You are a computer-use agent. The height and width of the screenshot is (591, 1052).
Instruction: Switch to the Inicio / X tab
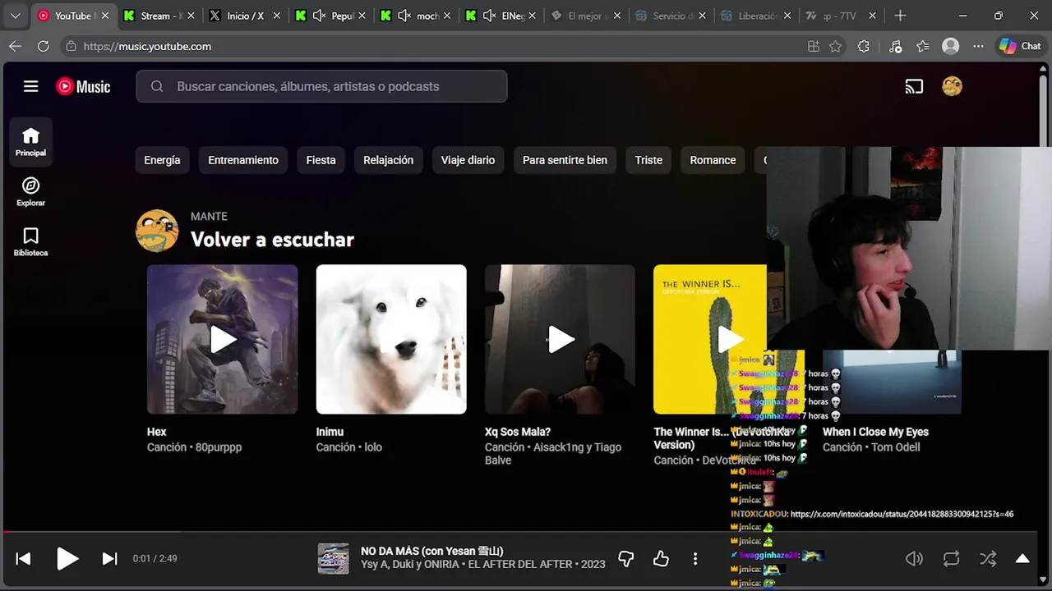pyautogui.click(x=244, y=16)
